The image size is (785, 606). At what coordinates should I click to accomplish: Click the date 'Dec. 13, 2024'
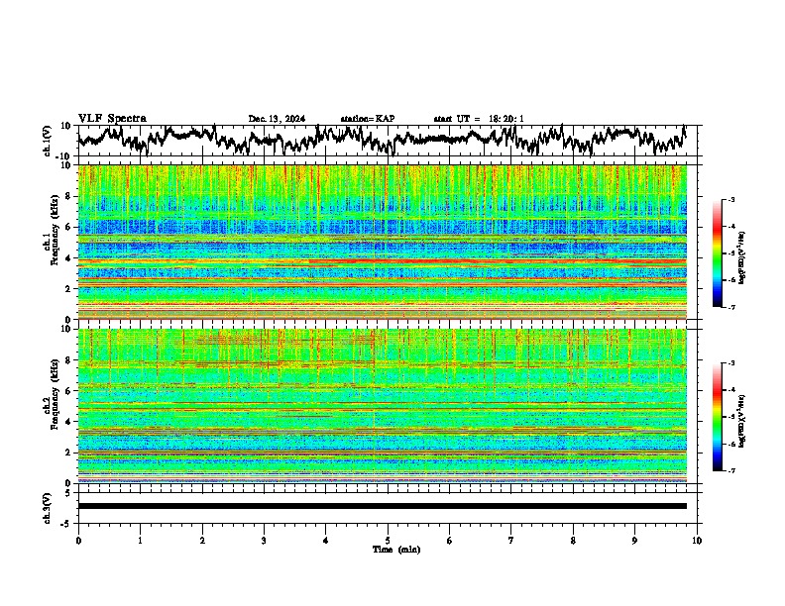click(277, 119)
